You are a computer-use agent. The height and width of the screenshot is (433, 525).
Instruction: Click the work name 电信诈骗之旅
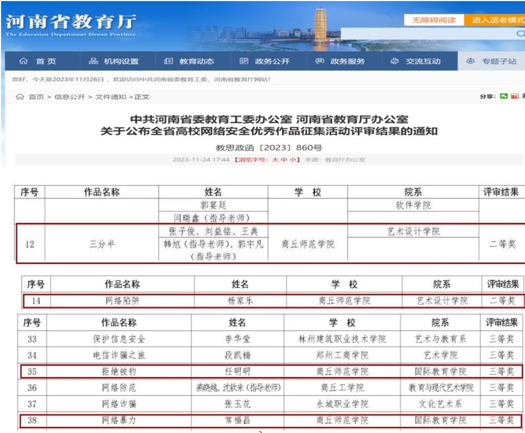pyautogui.click(x=119, y=355)
